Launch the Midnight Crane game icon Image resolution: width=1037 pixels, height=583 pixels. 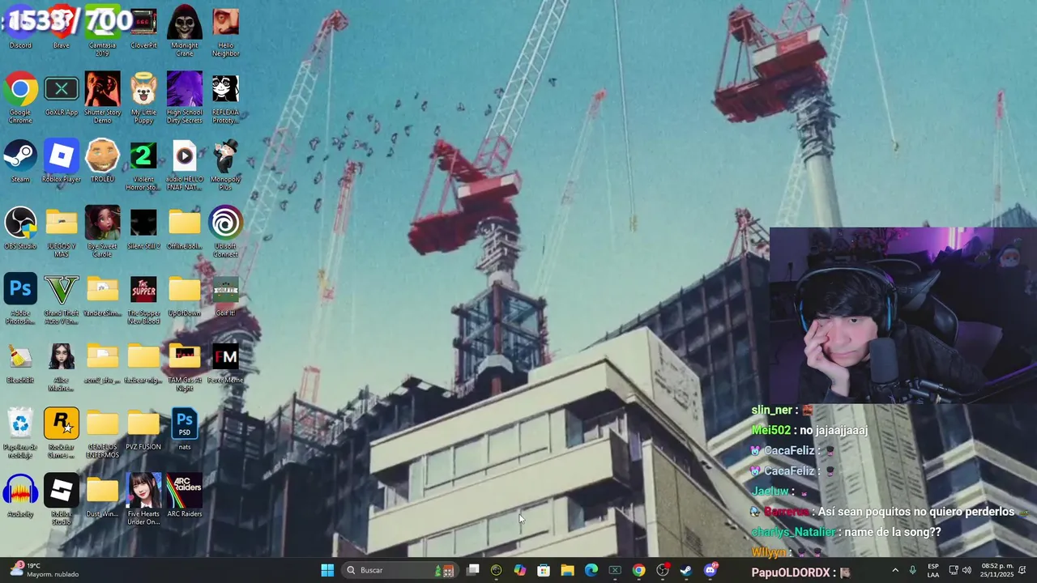(185, 31)
